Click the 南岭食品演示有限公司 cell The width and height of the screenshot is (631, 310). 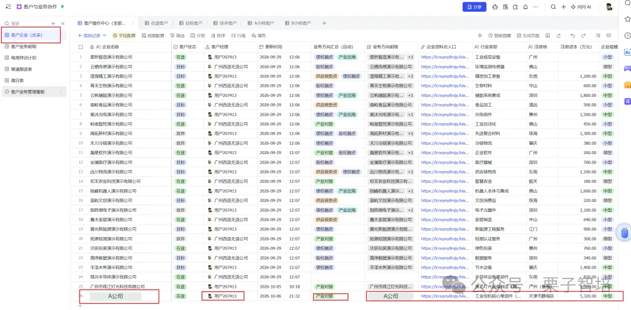pos(130,105)
